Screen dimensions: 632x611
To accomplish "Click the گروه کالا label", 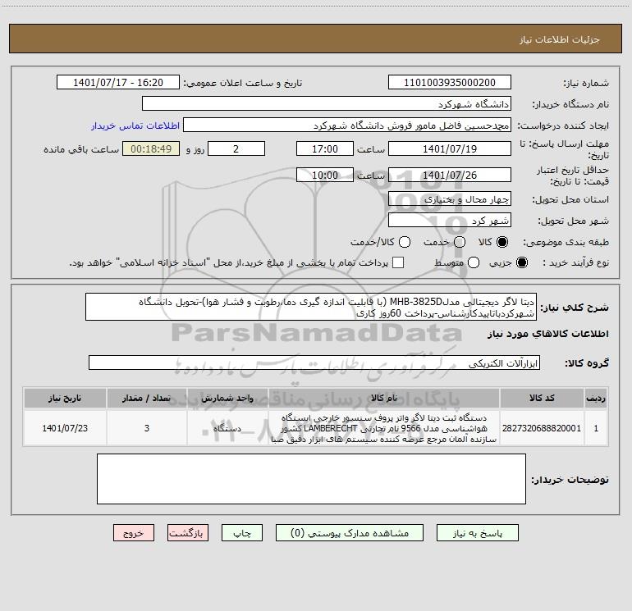I will (x=587, y=363).
